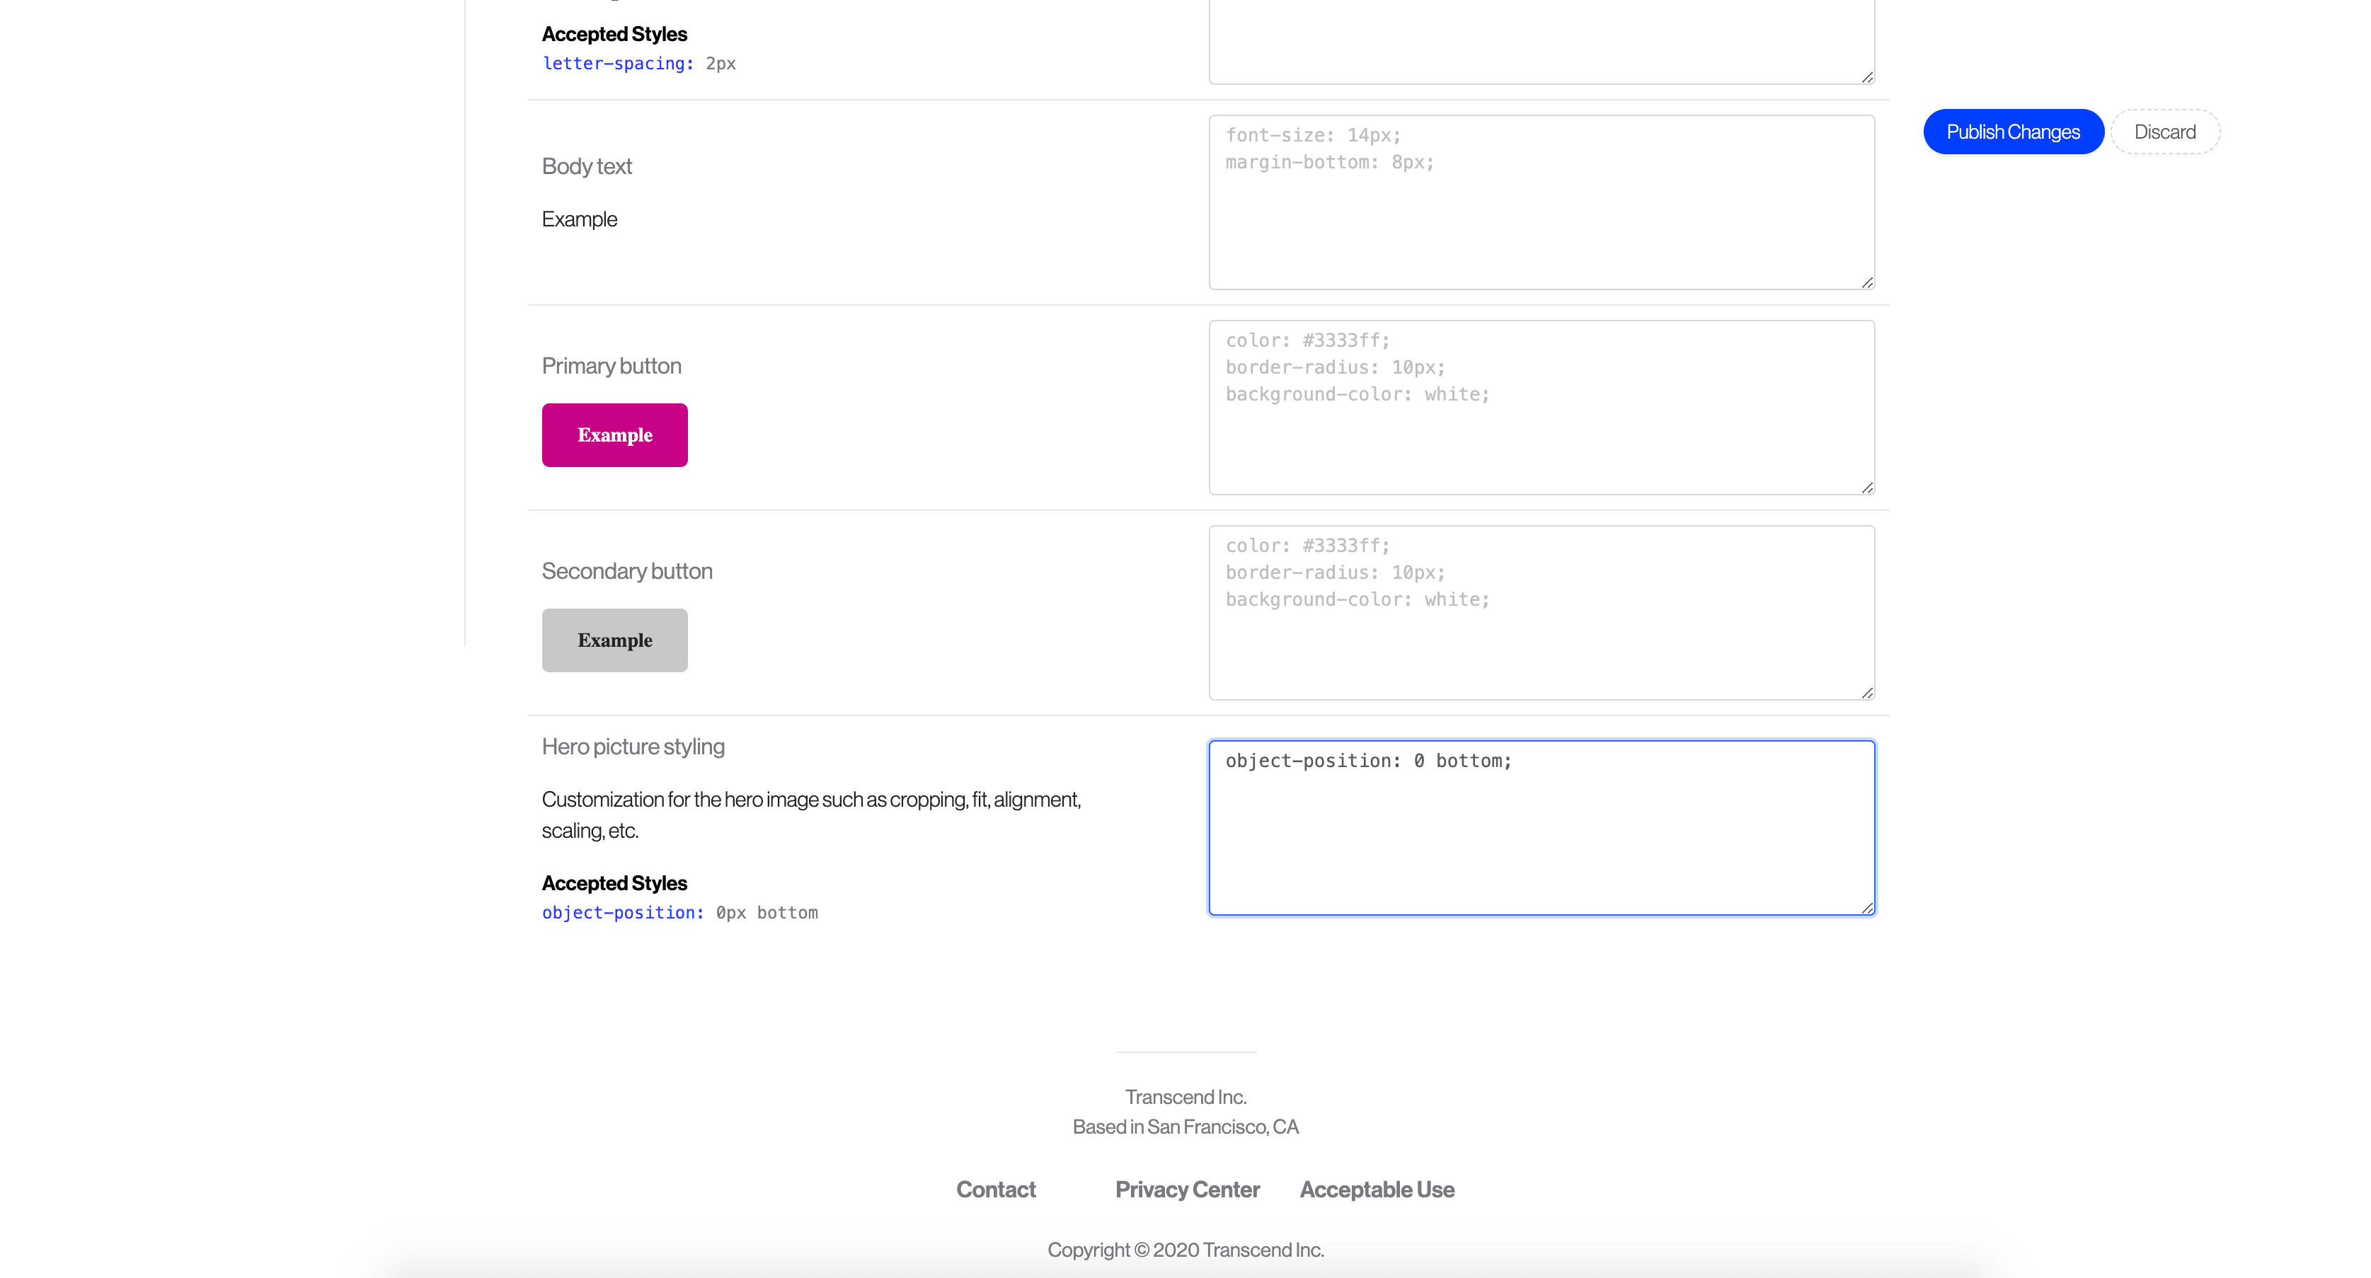The width and height of the screenshot is (2371, 1278).
Task: Click the Privacy Center link
Action: [1188, 1188]
